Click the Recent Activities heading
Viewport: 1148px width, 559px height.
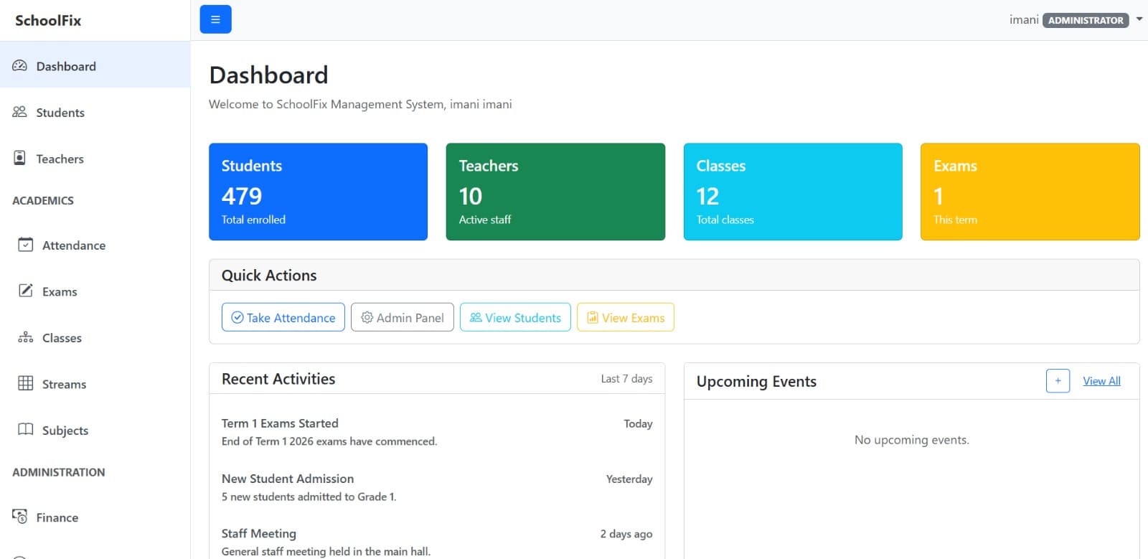pos(278,379)
